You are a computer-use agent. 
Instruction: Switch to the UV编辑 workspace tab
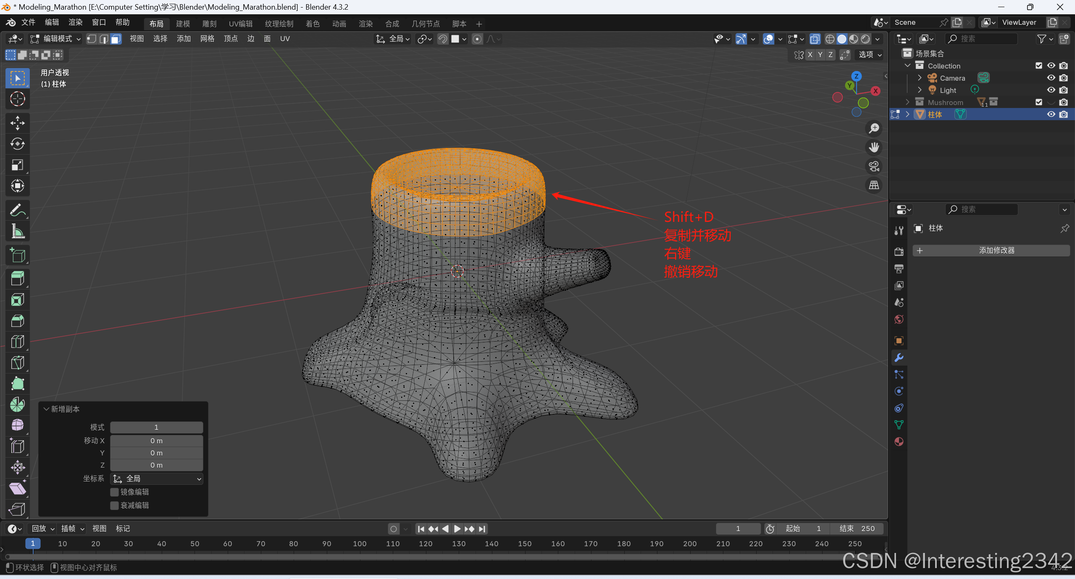(x=240, y=24)
